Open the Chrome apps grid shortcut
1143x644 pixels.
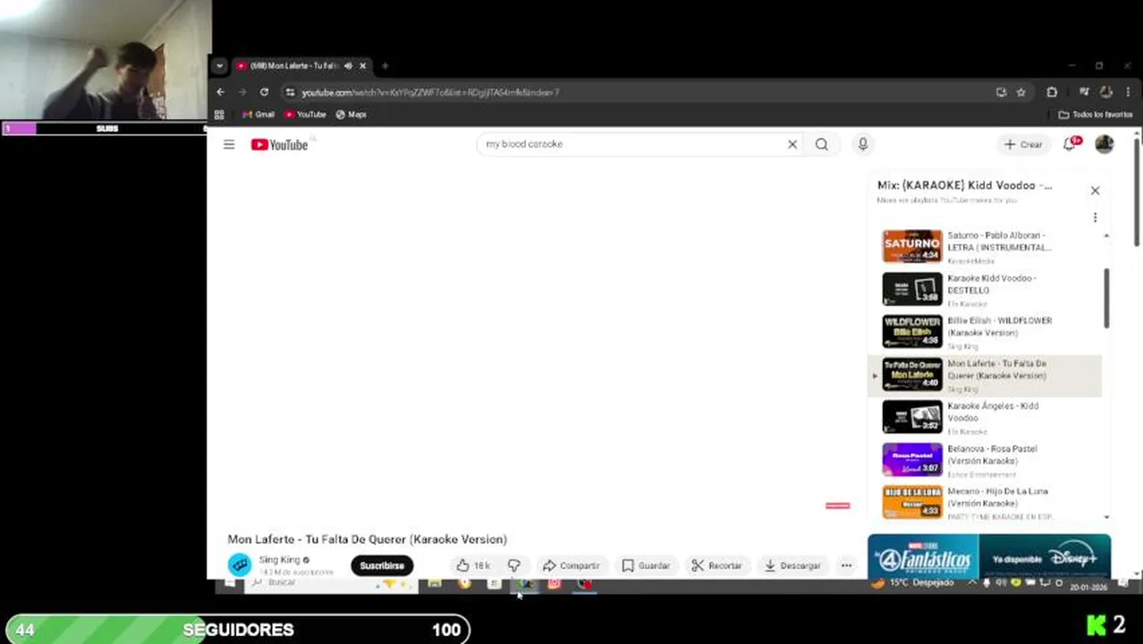219,114
